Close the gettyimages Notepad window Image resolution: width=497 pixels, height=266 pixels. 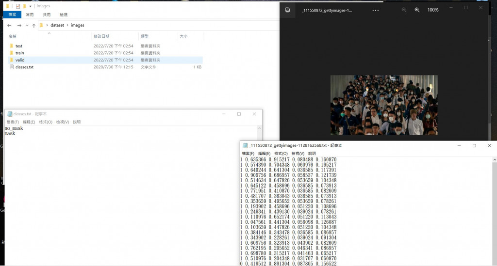coord(489,145)
